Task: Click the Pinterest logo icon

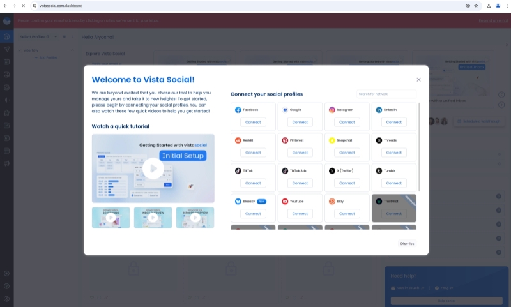Action: pos(285,140)
